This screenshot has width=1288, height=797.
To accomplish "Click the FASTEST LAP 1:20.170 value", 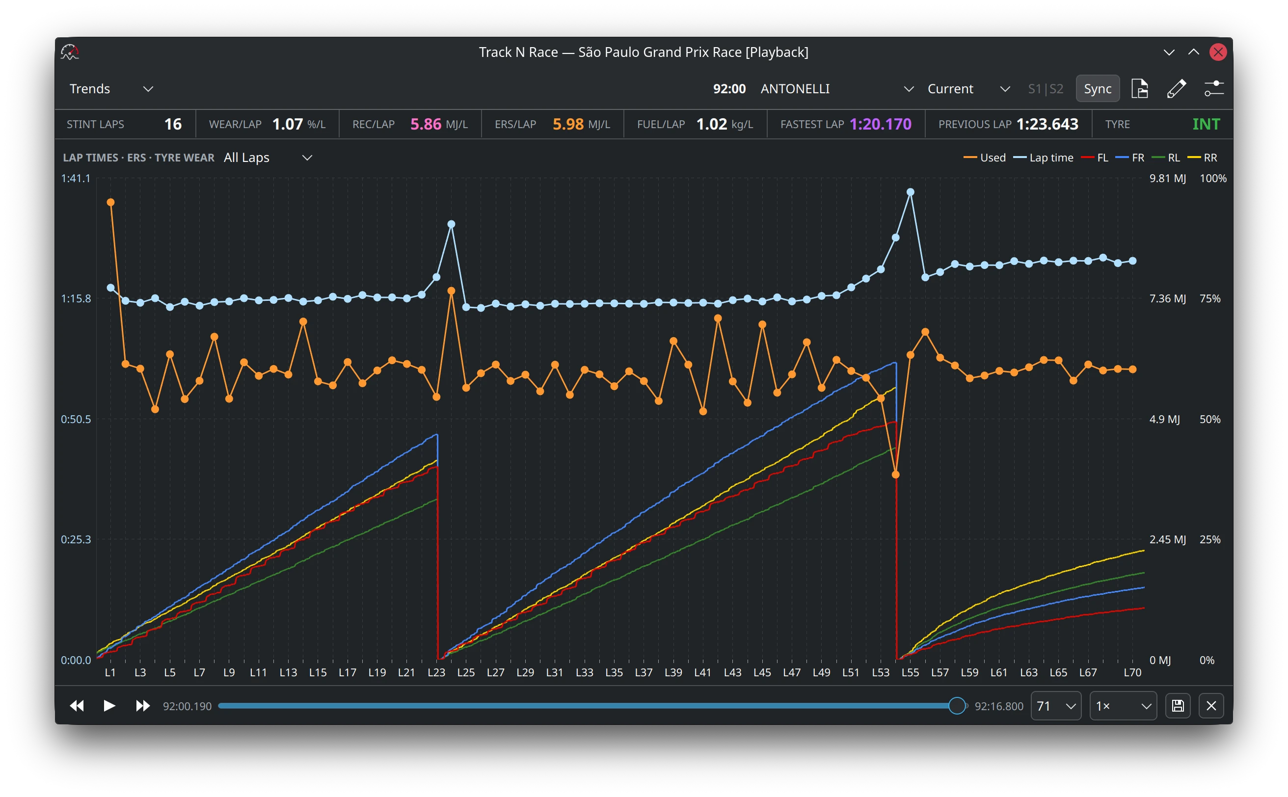I will tap(880, 124).
